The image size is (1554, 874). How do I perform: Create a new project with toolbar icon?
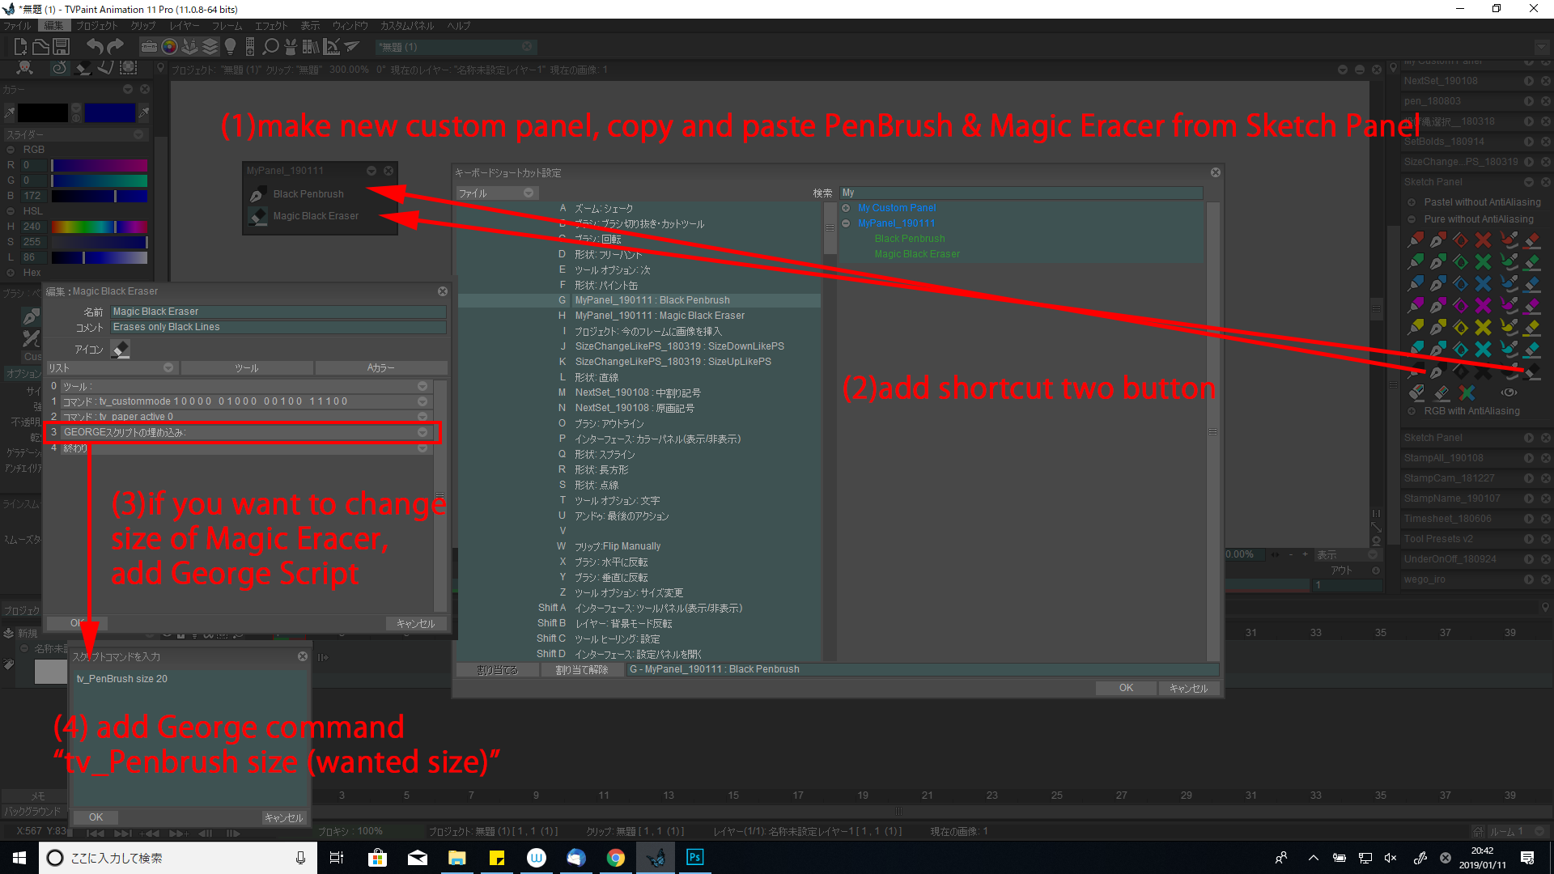pos(20,47)
